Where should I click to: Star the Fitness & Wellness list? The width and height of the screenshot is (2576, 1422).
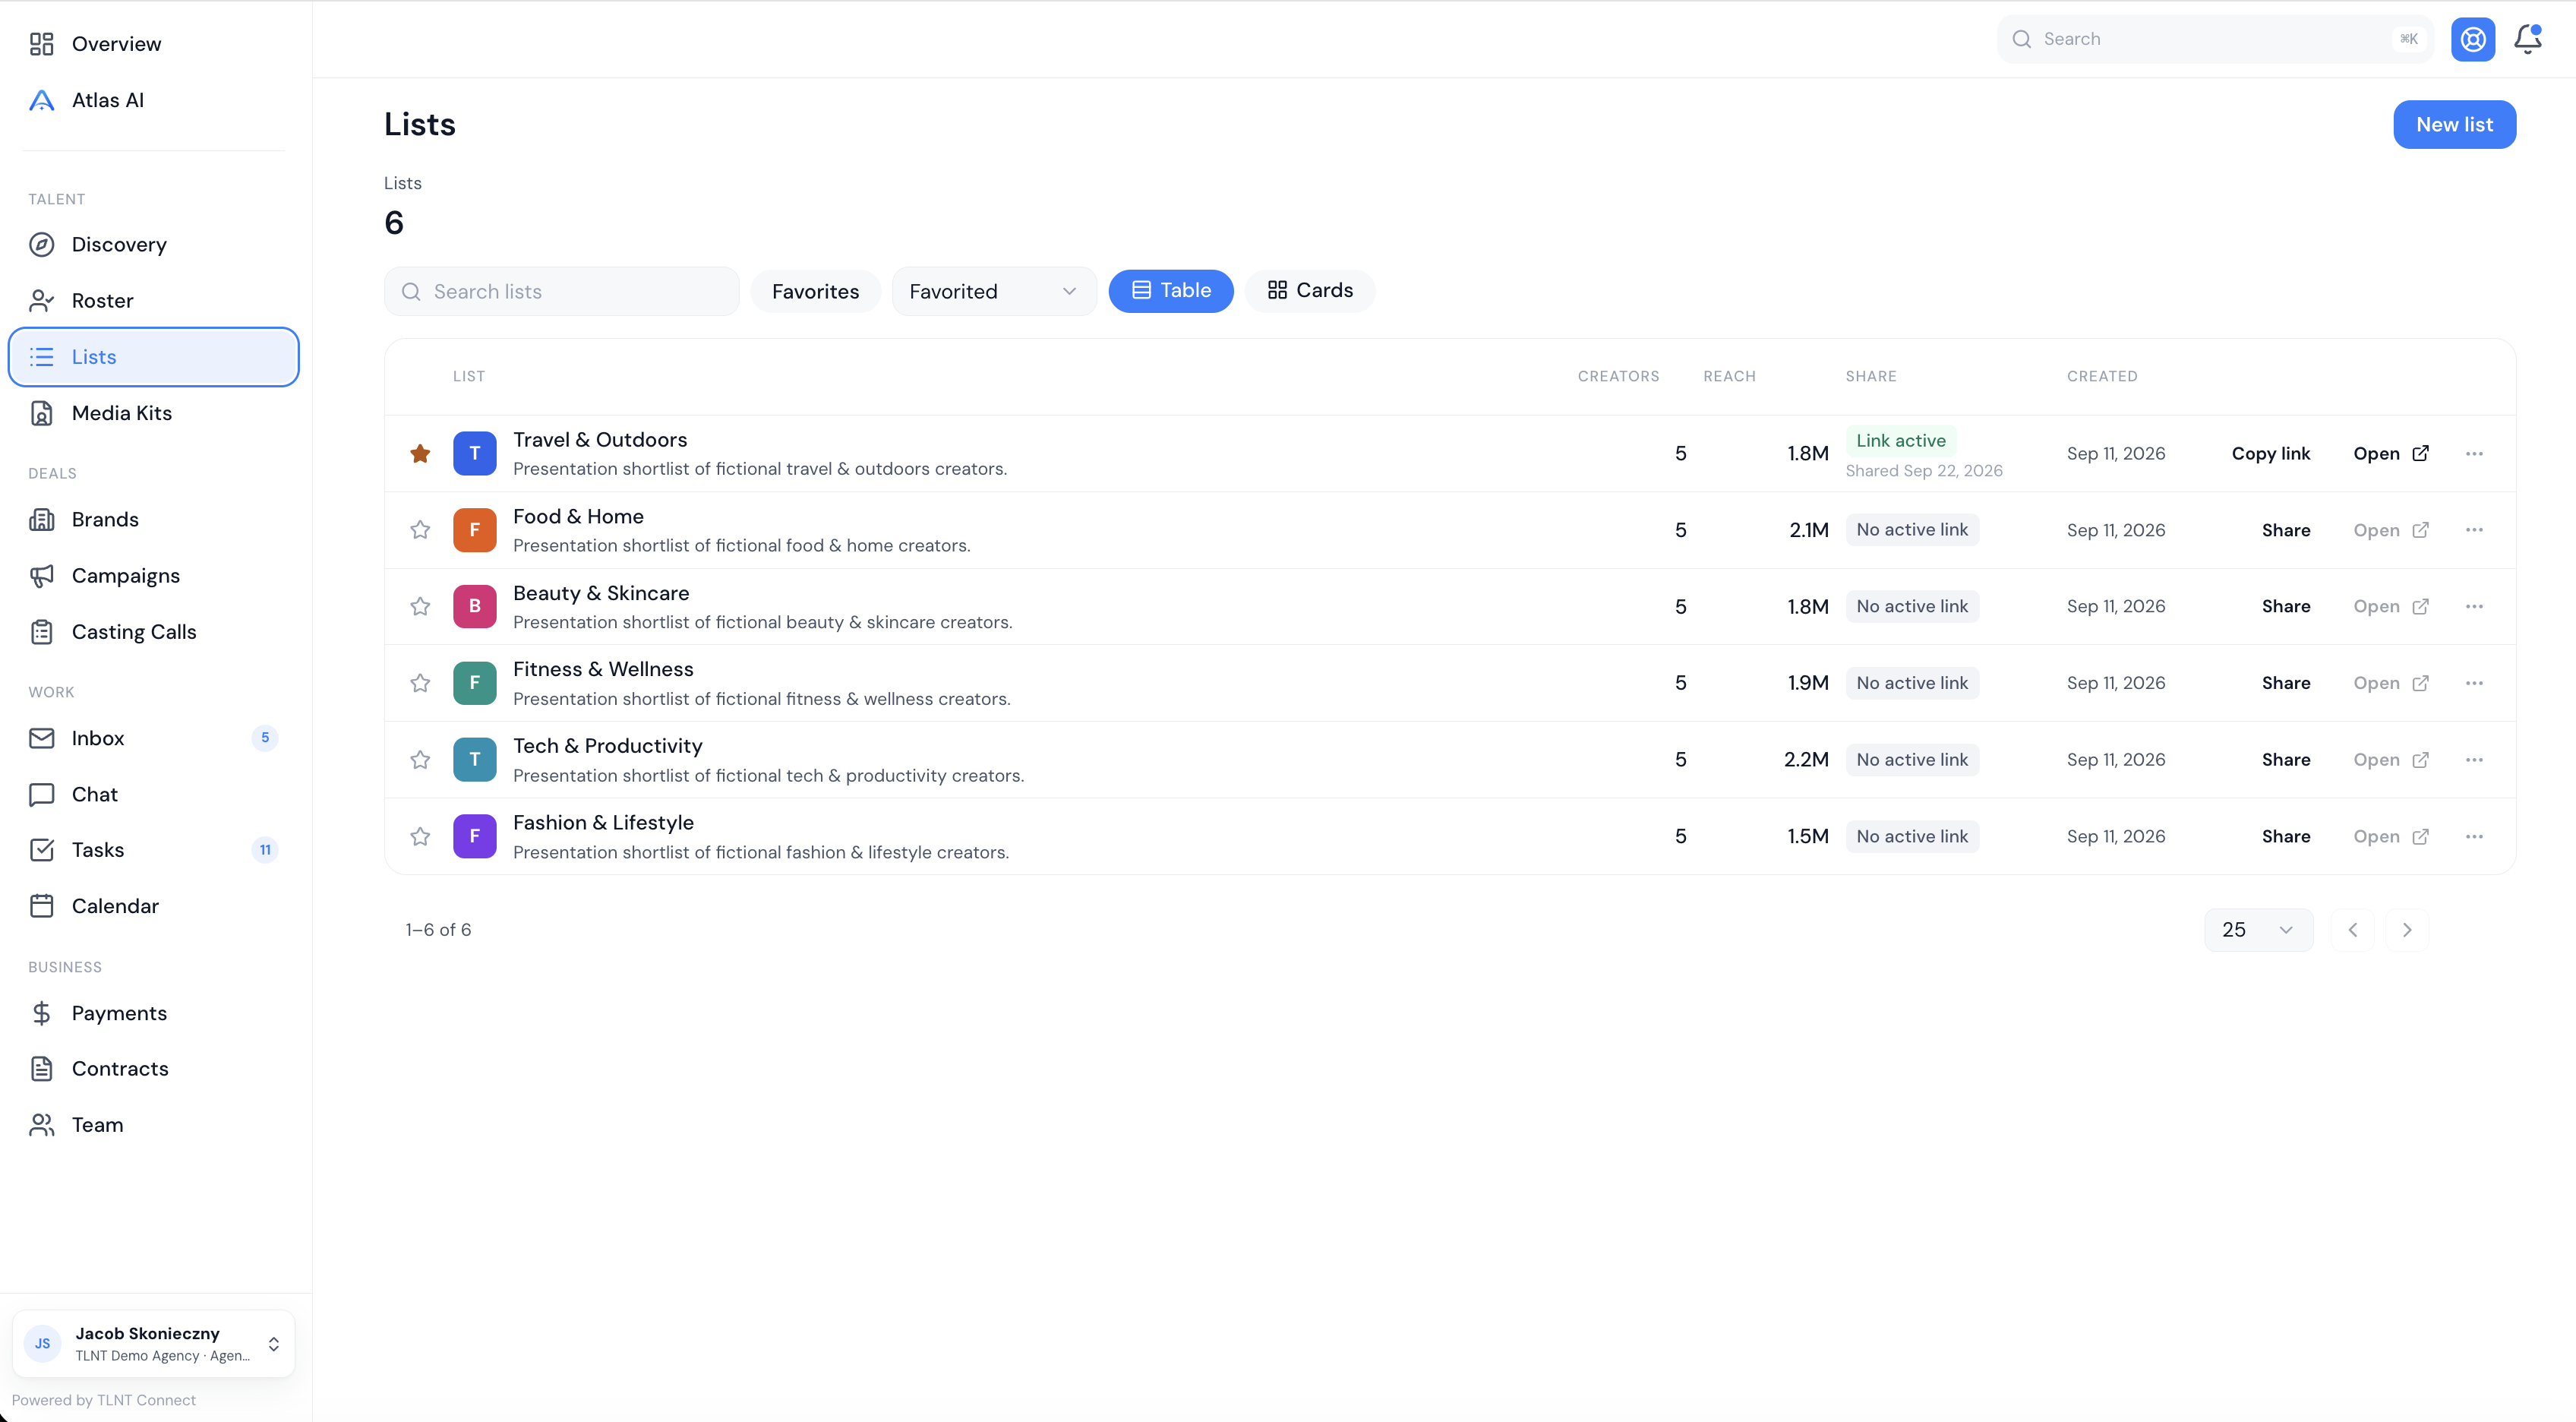coord(420,683)
